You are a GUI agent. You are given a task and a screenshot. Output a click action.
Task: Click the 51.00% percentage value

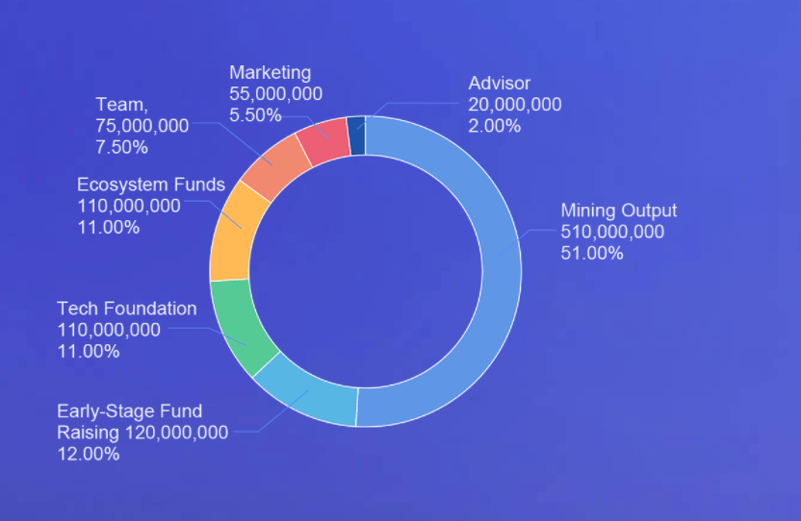(x=591, y=253)
